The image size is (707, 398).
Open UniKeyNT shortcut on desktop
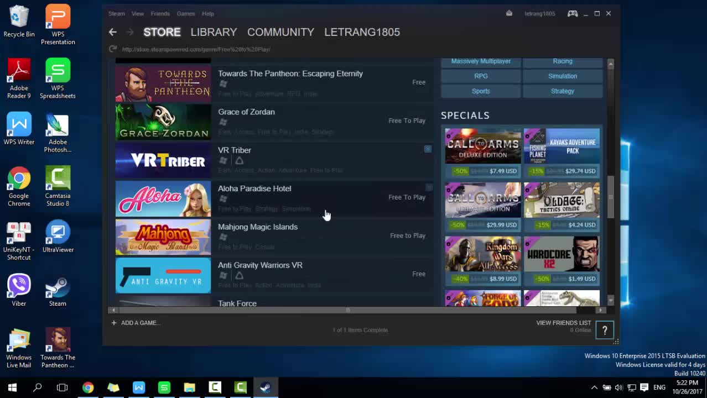19,240
